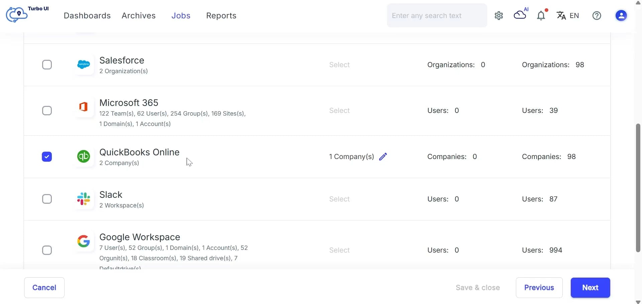The height and width of the screenshot is (304, 642).
Task: Click '2 Organization(s)' under Salesforce
Action: 124,71
